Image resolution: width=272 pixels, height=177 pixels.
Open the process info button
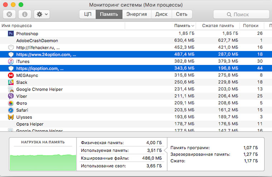tap(25, 14)
